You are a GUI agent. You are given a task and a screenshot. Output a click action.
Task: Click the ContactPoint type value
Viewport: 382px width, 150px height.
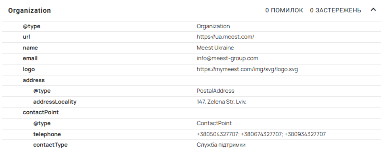pyautogui.click(x=214, y=123)
